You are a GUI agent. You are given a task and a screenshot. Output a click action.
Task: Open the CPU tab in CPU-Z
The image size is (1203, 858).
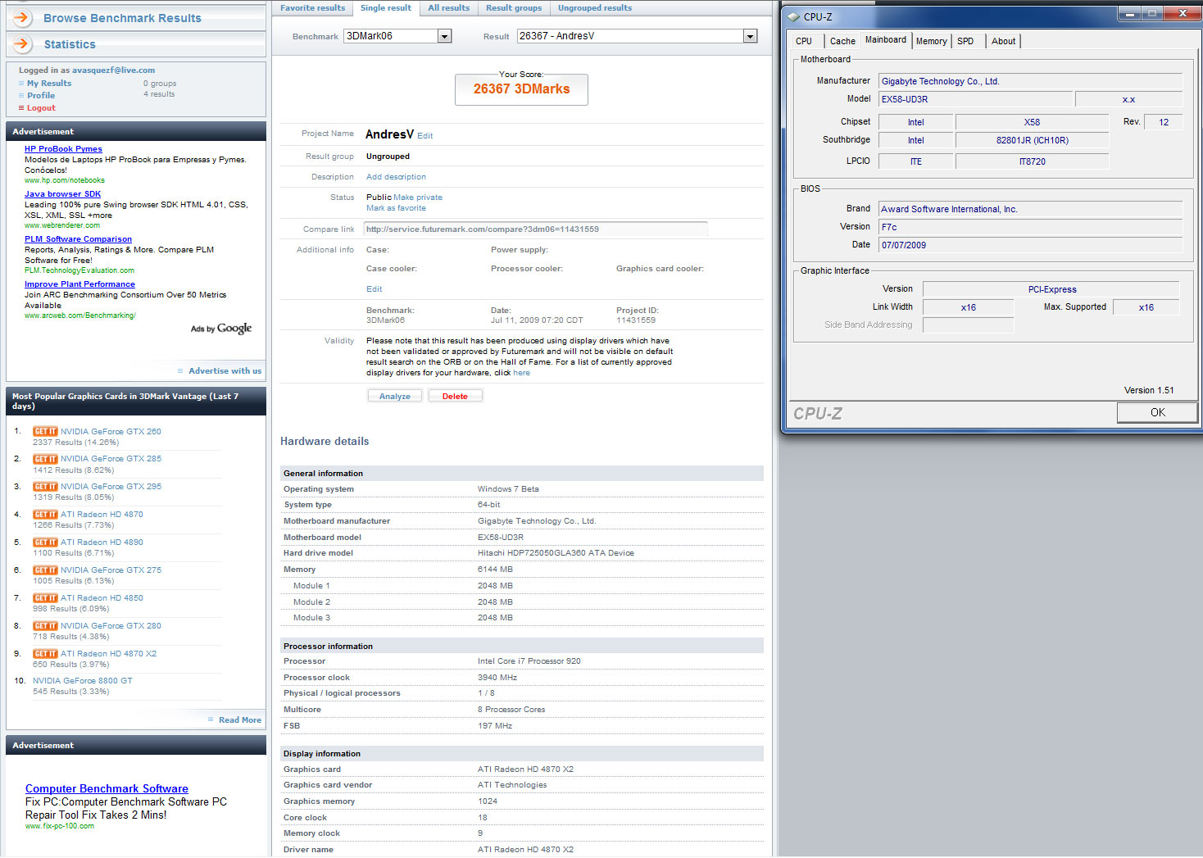[804, 41]
